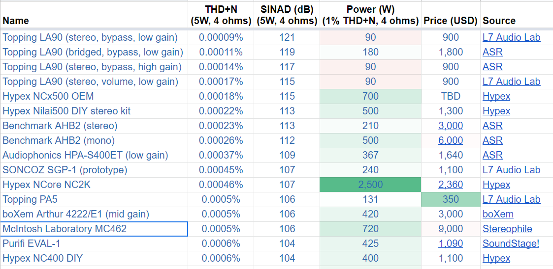Select the Hypex NC400 DIY name cell

point(94,259)
